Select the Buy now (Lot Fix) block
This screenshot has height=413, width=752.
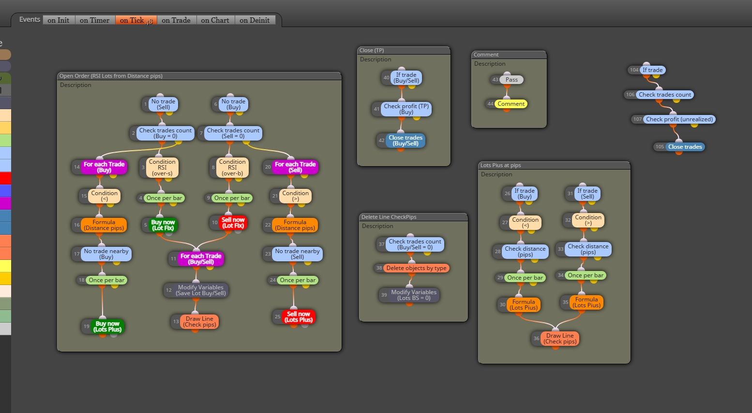pyautogui.click(x=163, y=225)
